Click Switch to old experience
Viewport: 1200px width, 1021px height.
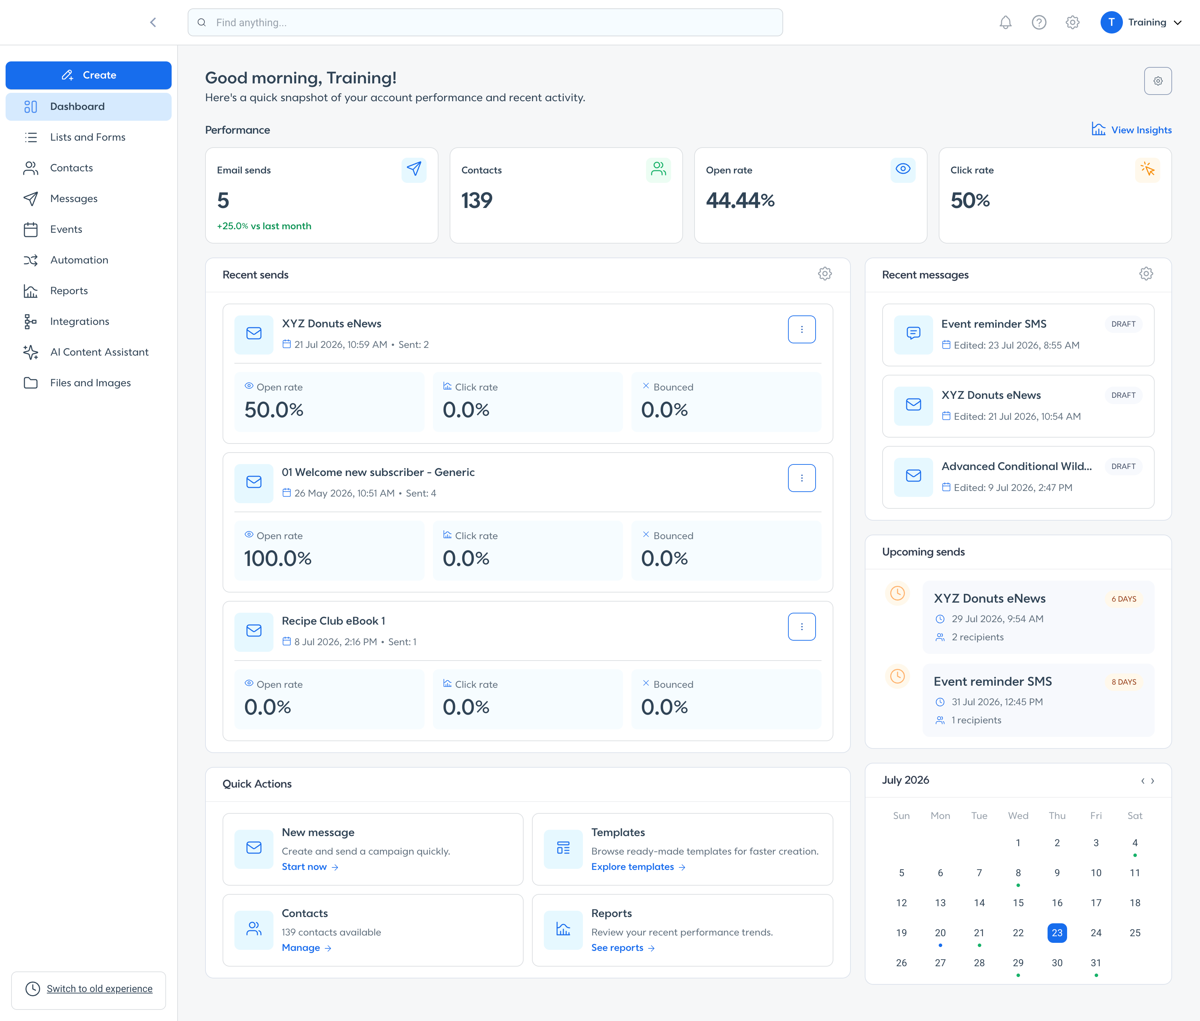click(99, 989)
